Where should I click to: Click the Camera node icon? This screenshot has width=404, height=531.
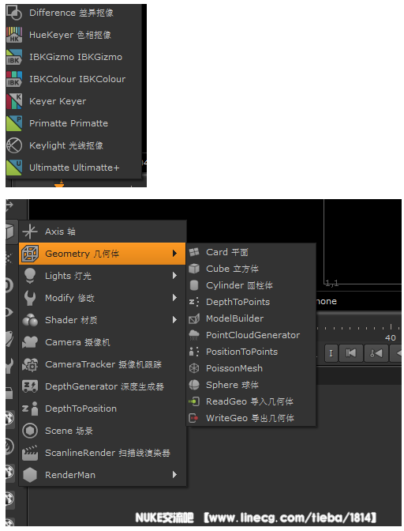[x=30, y=342]
